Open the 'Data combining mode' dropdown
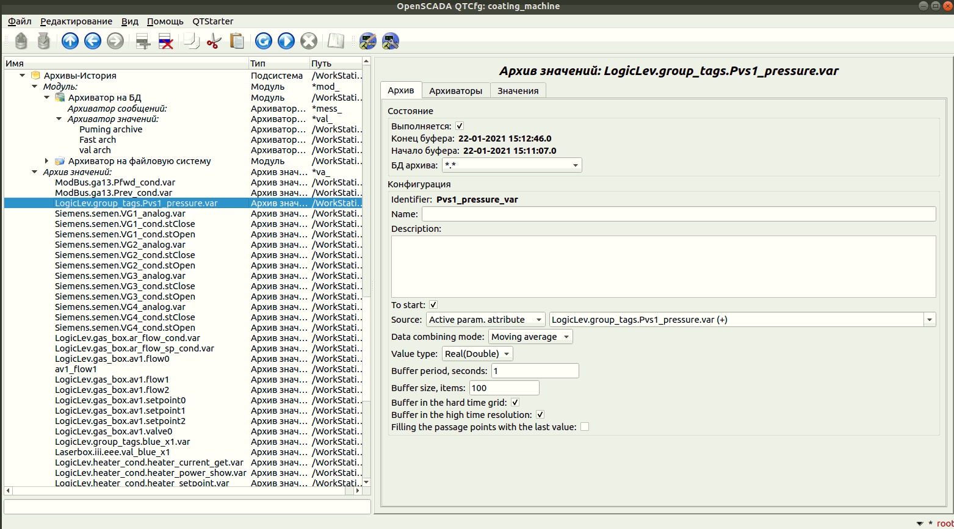Screen dimensions: 954x529 click(530, 337)
